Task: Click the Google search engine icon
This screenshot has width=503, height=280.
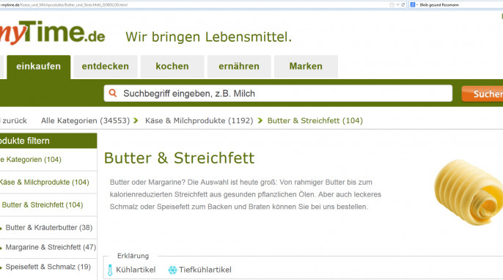Action: (413, 5)
